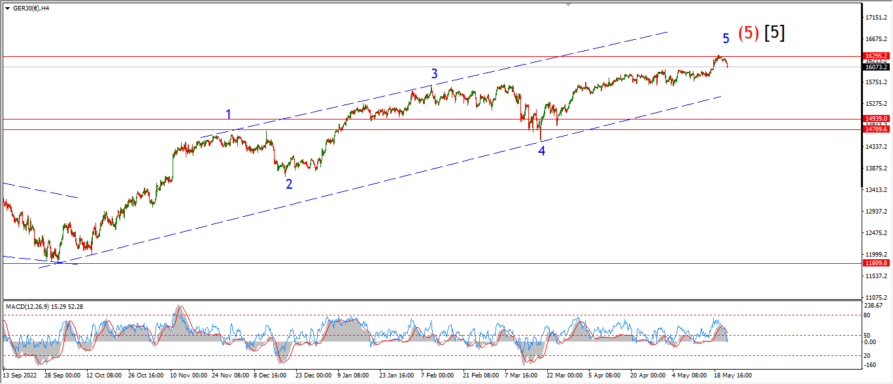Image resolution: width=893 pixels, height=384 pixels.
Task: Click the 28 Sep 00:00 date label
Action: coord(62,376)
